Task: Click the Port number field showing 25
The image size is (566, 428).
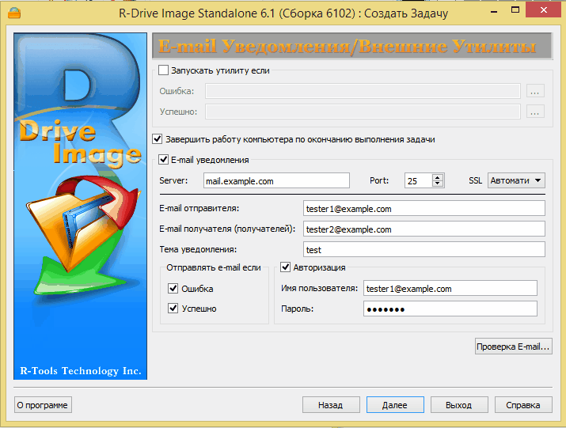Action: point(418,181)
